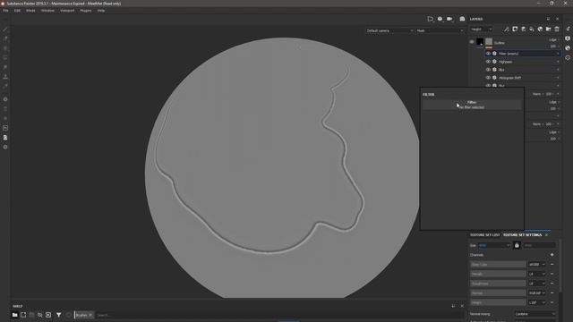Select the Filter (empty) effect row

[x=523, y=54]
